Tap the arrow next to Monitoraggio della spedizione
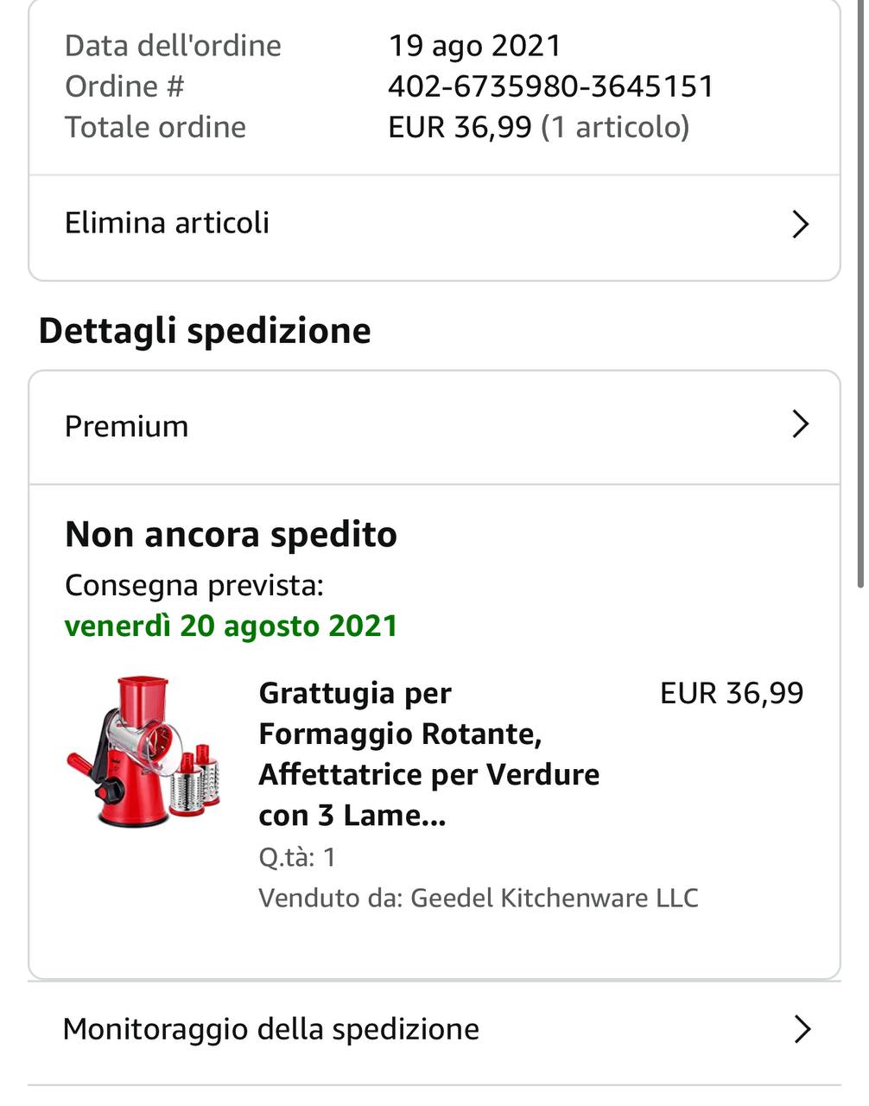This screenshot has height=1106, width=869. coord(802,1029)
